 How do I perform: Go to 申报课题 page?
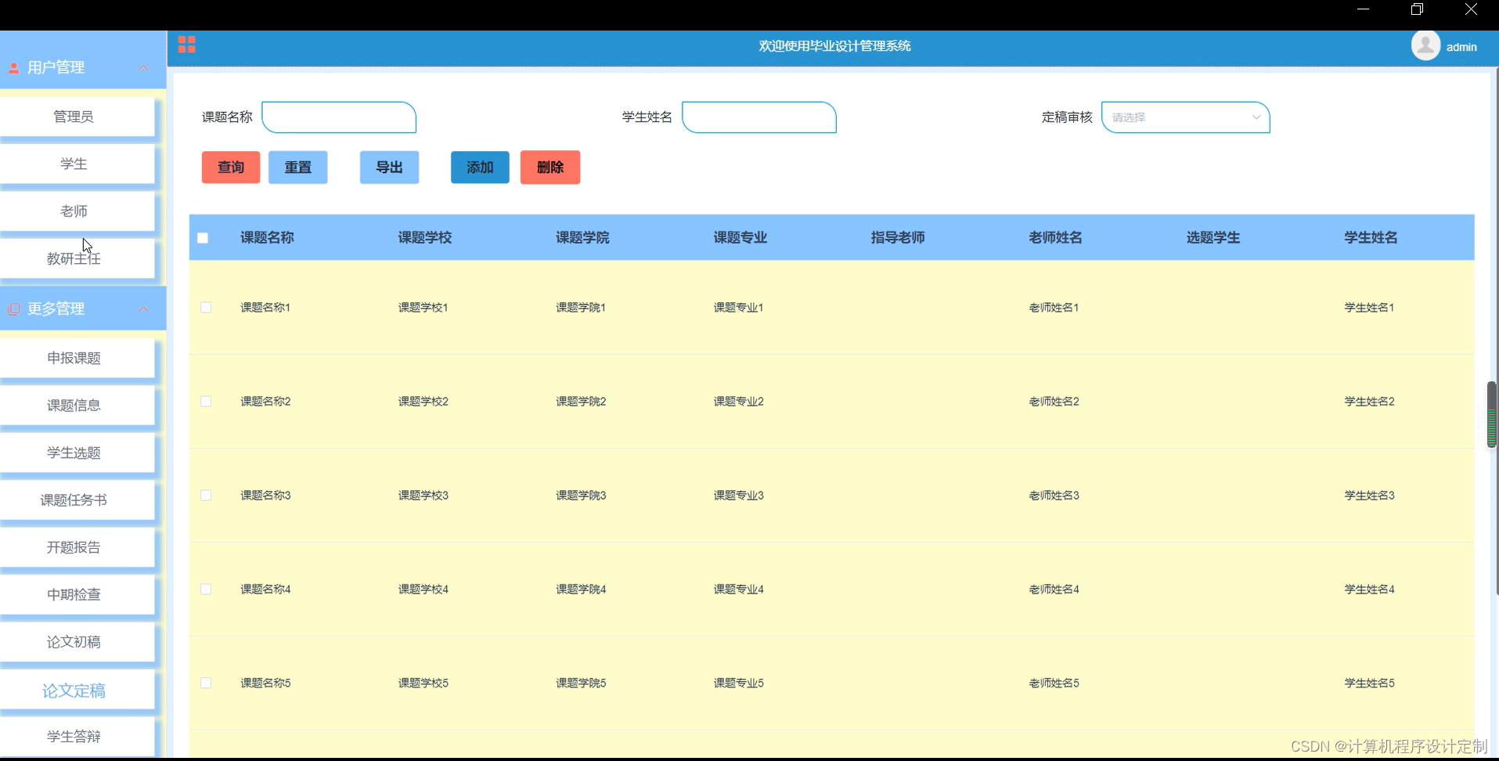click(77, 358)
